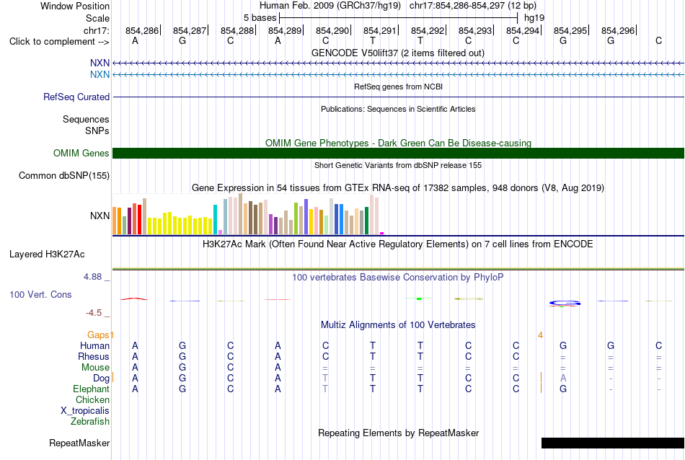Click the dark green OMIM gene bar
This screenshot has width=685, height=460.
(399, 154)
